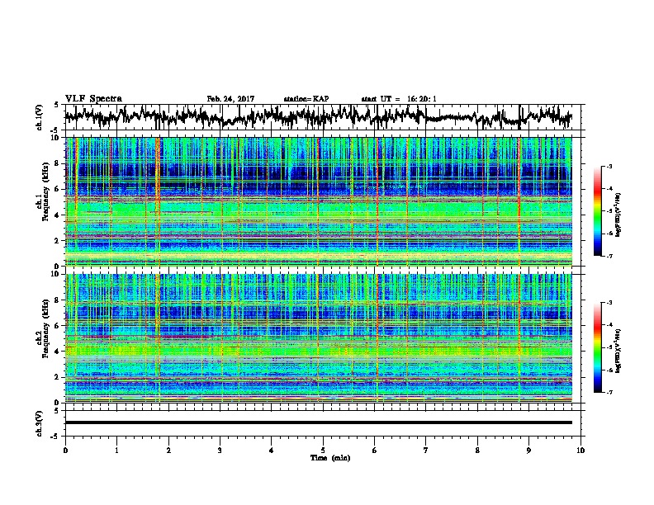654x505 pixels.
Task: Click the "ch.1(V)" axis label
Action: pyautogui.click(x=40, y=117)
